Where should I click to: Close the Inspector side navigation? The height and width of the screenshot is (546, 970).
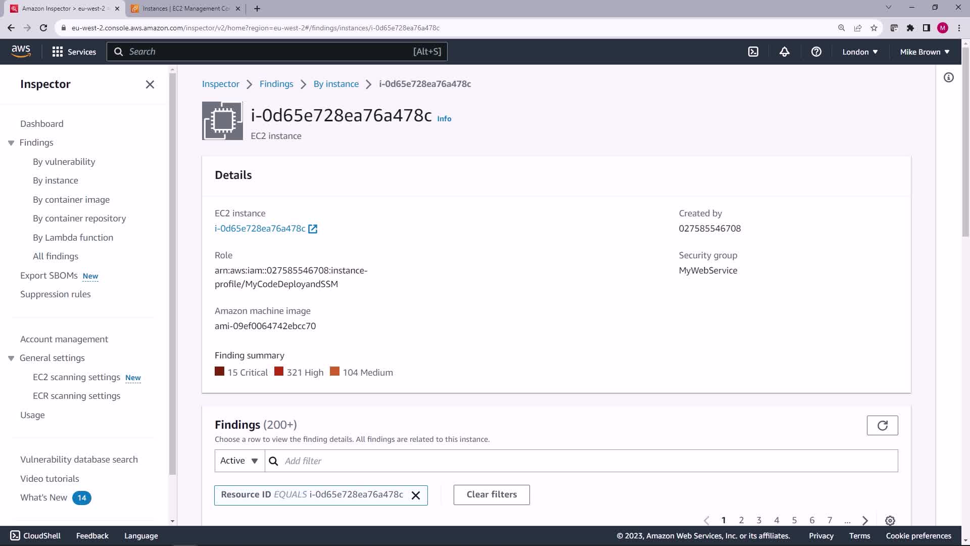(x=150, y=84)
